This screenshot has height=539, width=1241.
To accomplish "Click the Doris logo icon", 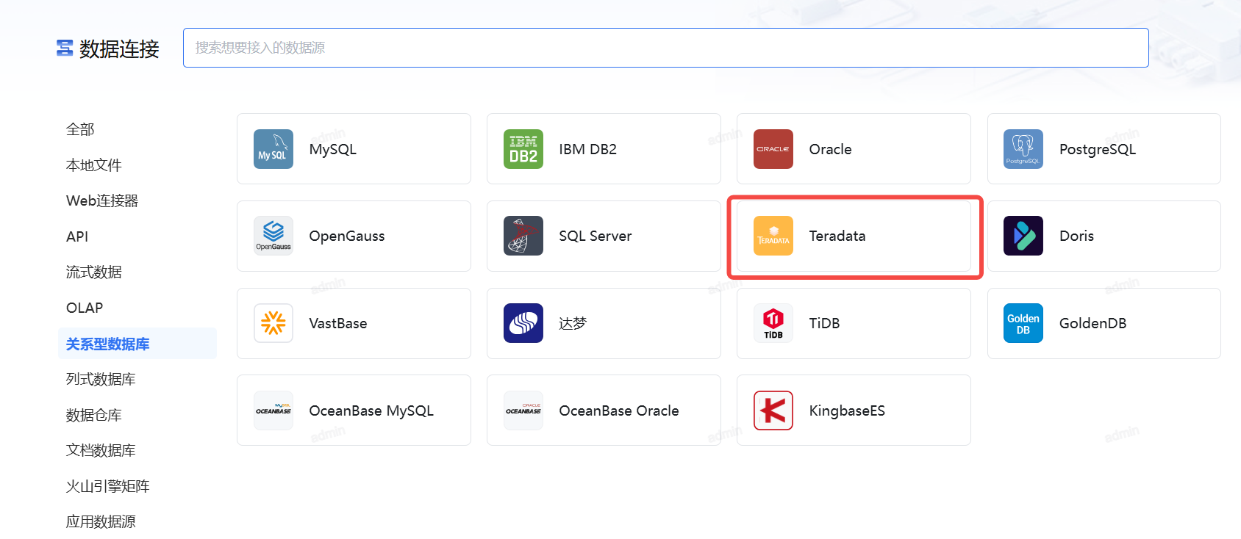I will (x=1023, y=236).
